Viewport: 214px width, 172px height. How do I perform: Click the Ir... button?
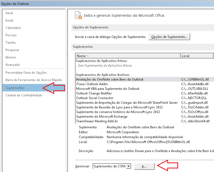pos(144,167)
